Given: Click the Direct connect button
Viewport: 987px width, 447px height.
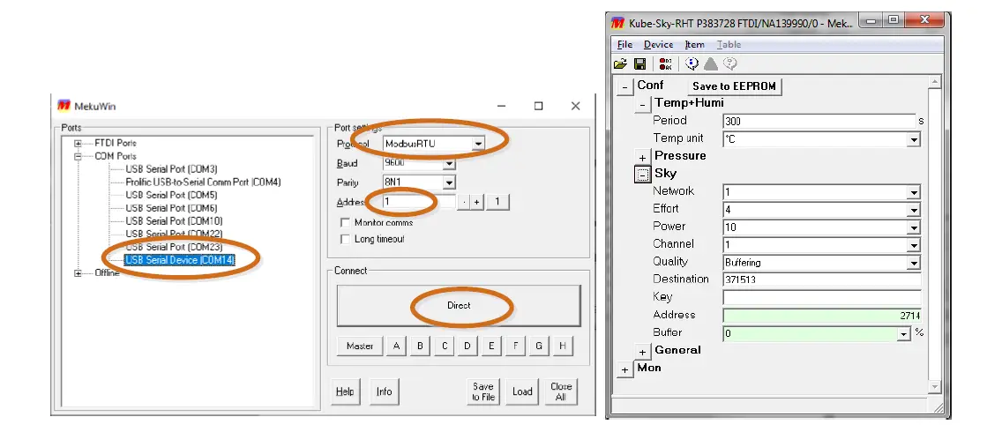Looking at the screenshot, I should tap(459, 305).
